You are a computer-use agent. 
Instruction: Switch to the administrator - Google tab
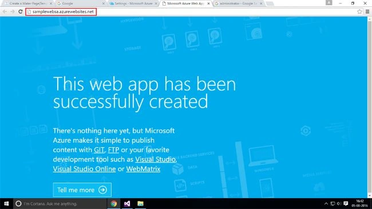click(x=239, y=3)
